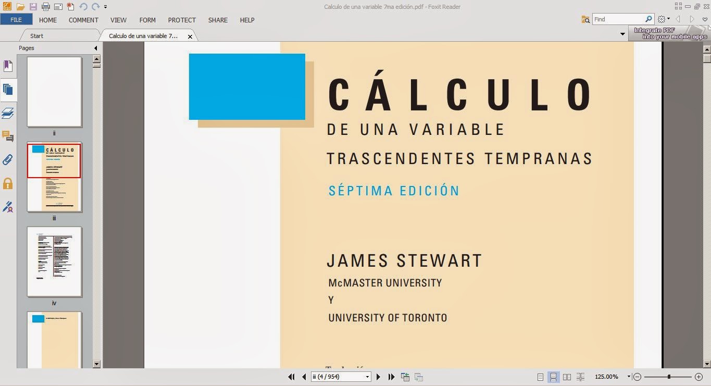Go to the next view
711x386 pixels.
coord(418,377)
